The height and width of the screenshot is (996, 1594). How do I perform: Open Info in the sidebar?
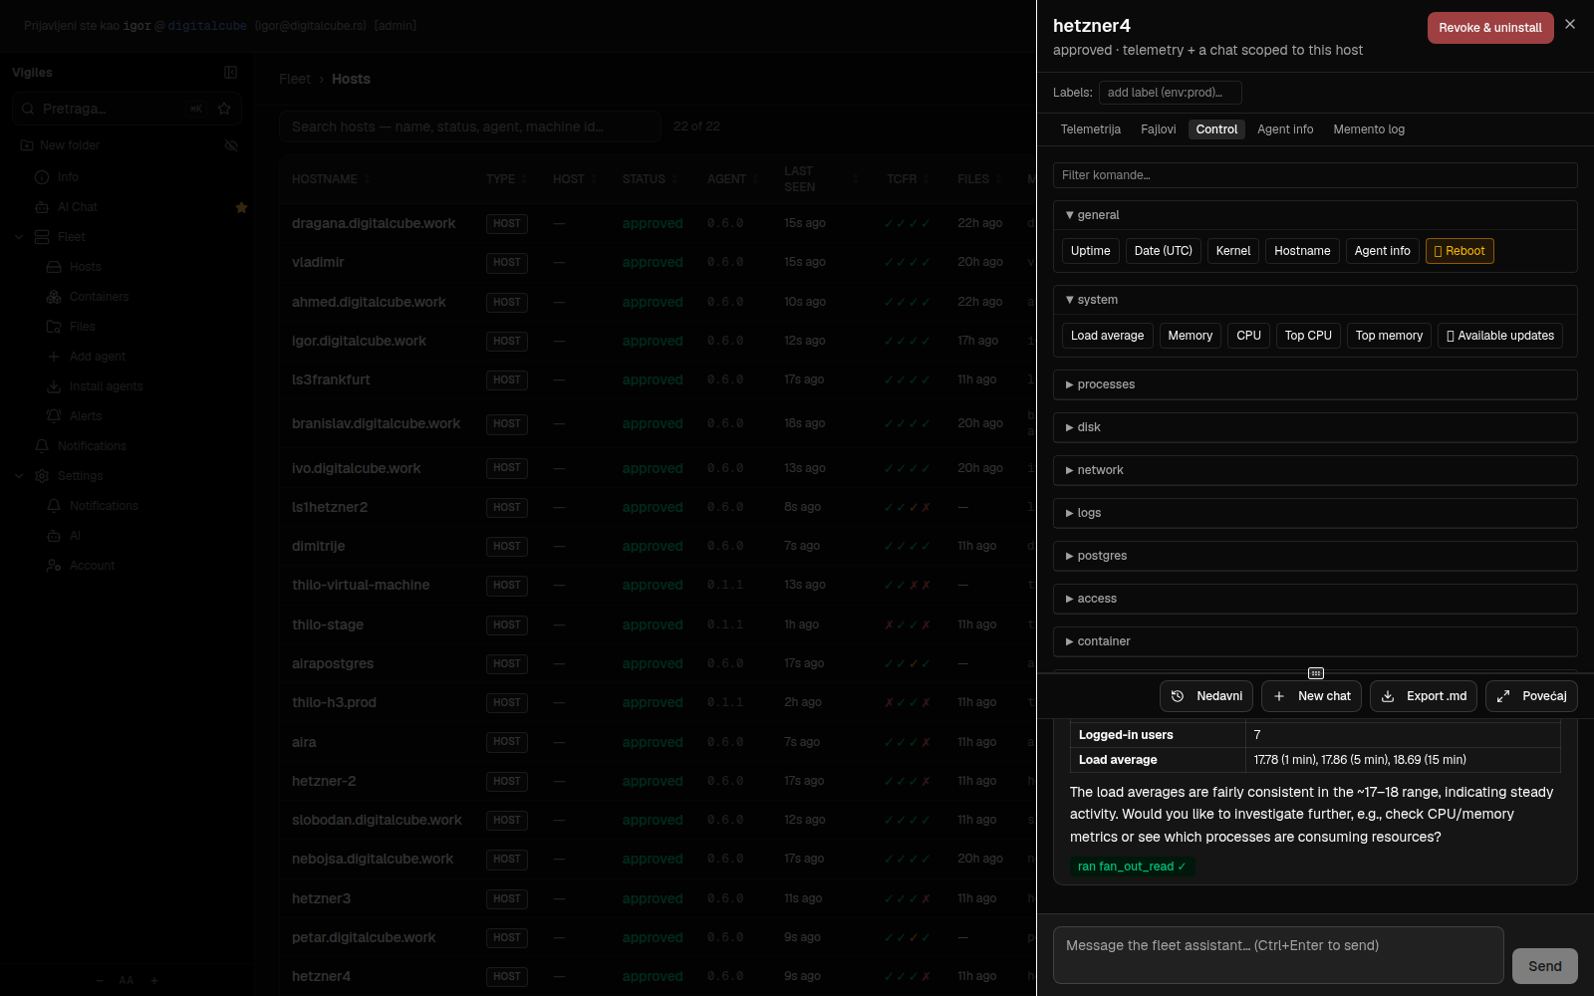point(68,177)
